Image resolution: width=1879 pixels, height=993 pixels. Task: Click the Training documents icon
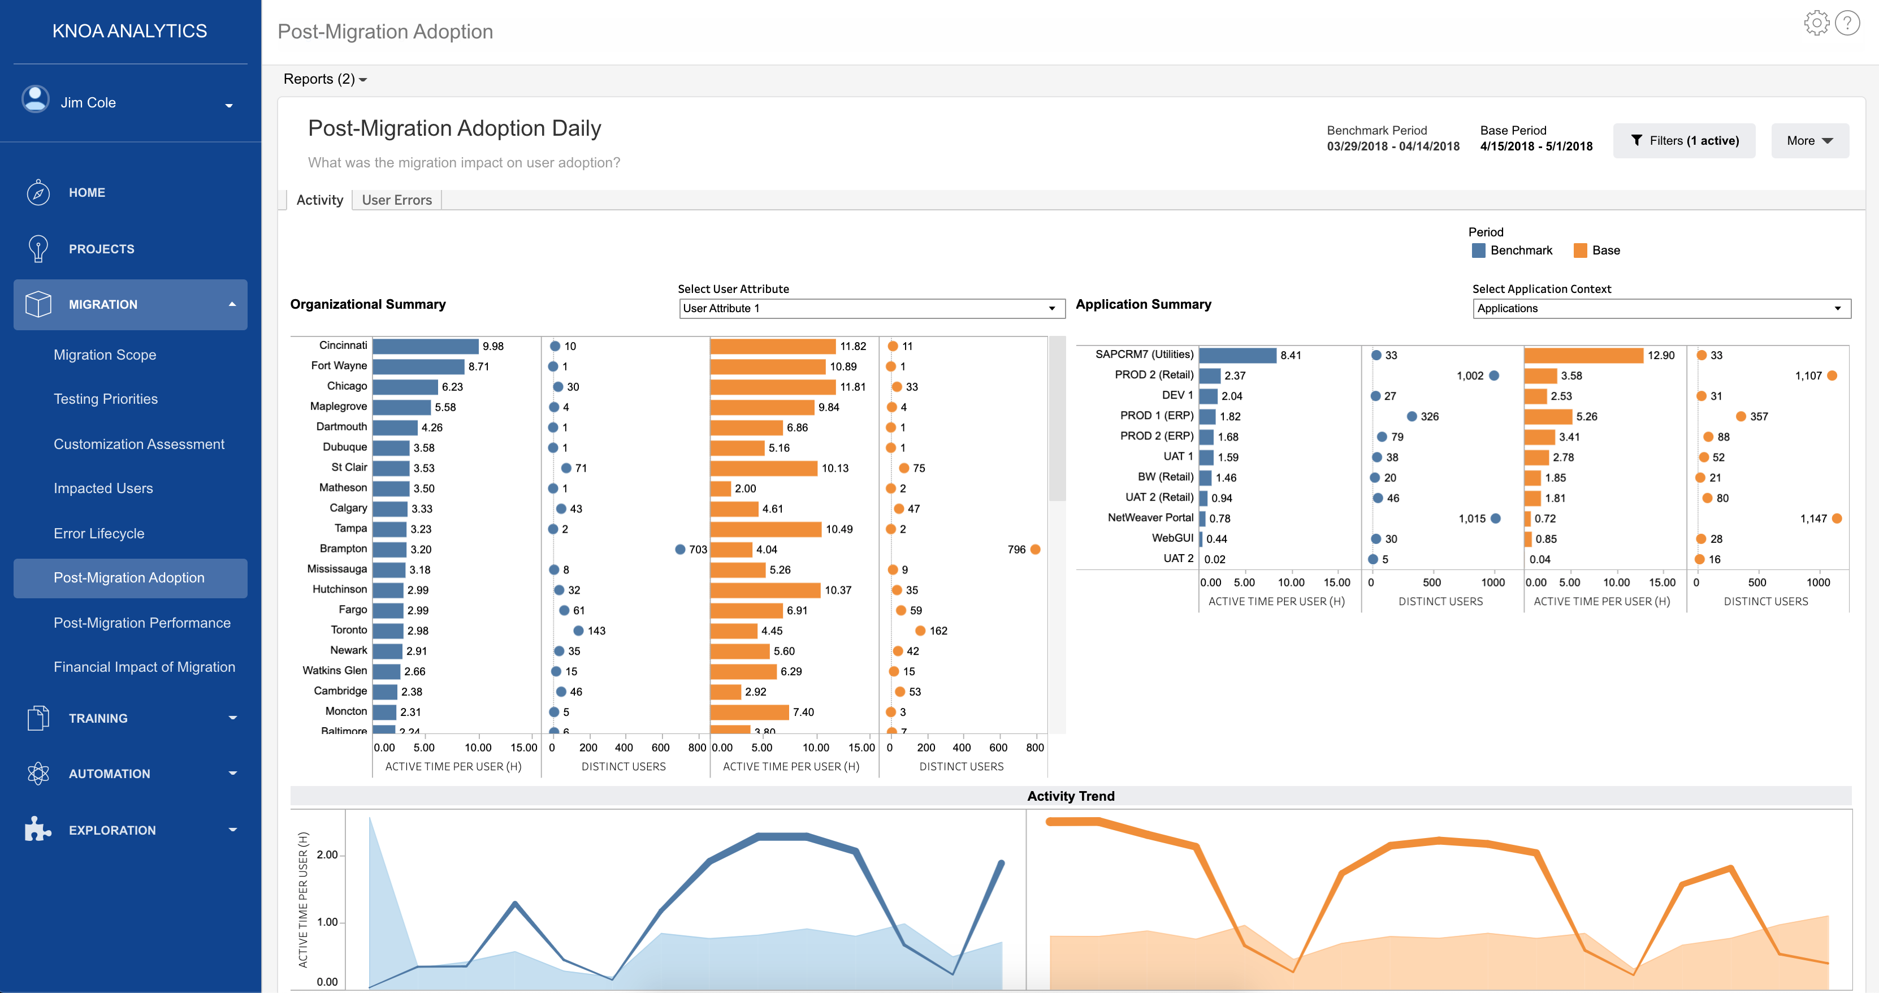click(38, 718)
